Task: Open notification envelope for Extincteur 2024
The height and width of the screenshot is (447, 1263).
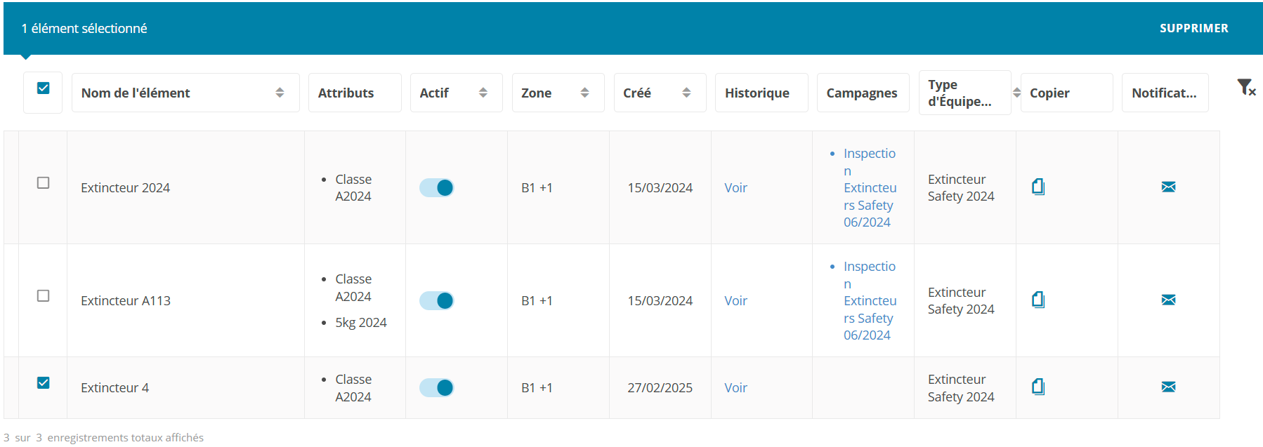Action: (x=1168, y=187)
